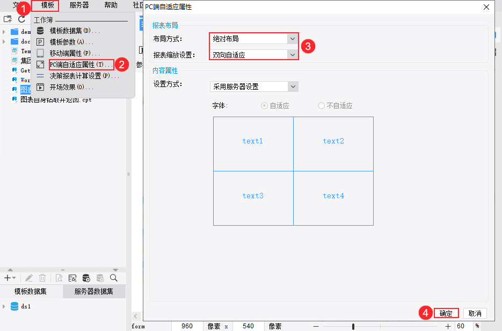Close the PC端自适应属性 dialog
The height and width of the screenshot is (331, 502).
pyautogui.click(x=486, y=7)
